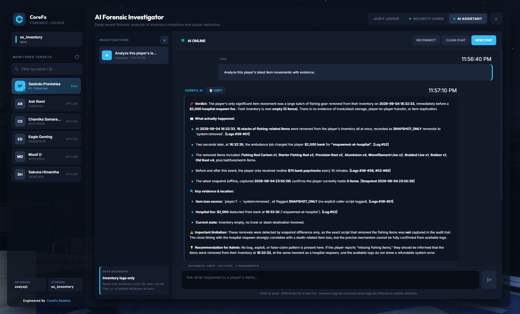Click the EG avatar for Eagle Gaming
This screenshot has height=314, width=520.
[20, 139]
